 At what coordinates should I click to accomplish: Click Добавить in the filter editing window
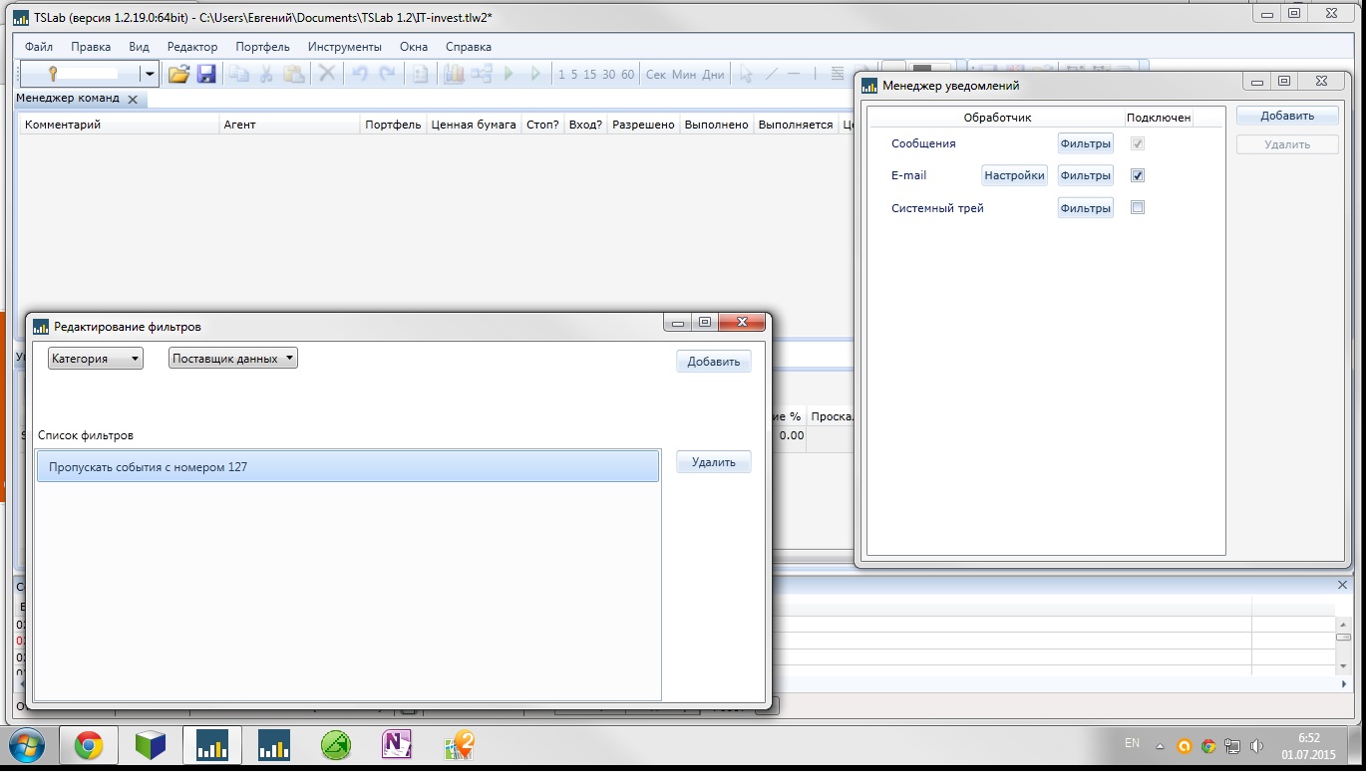(x=713, y=362)
